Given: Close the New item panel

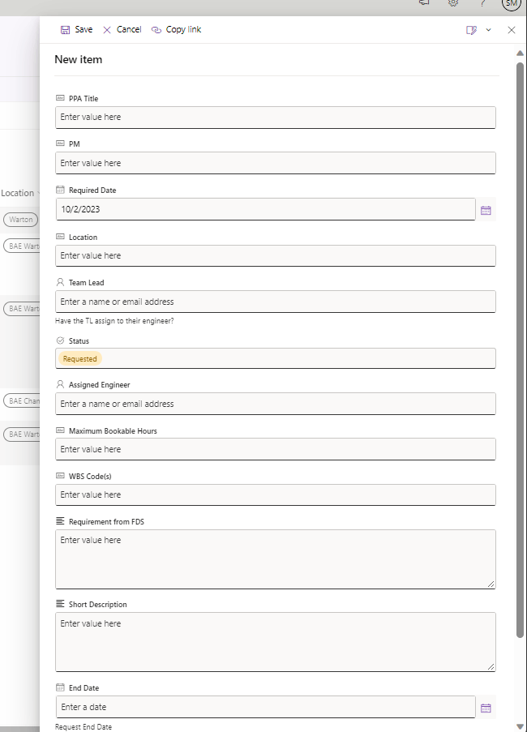Looking at the screenshot, I should coord(512,30).
